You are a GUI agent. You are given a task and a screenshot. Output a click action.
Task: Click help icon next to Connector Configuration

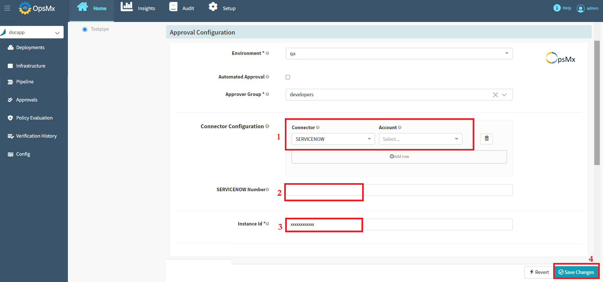pos(267,126)
